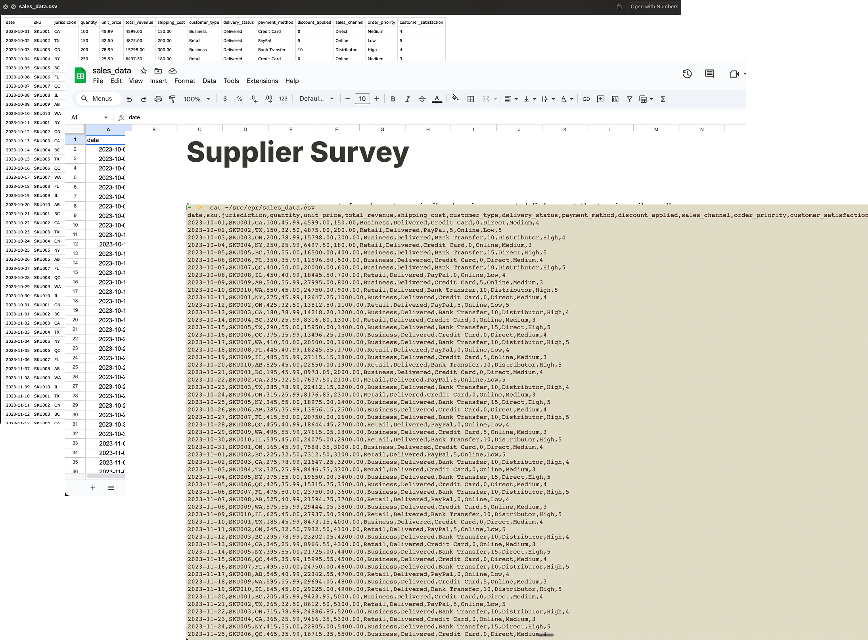This screenshot has width=868, height=640.
Task: Insert a comment on the cell
Action: pos(600,99)
